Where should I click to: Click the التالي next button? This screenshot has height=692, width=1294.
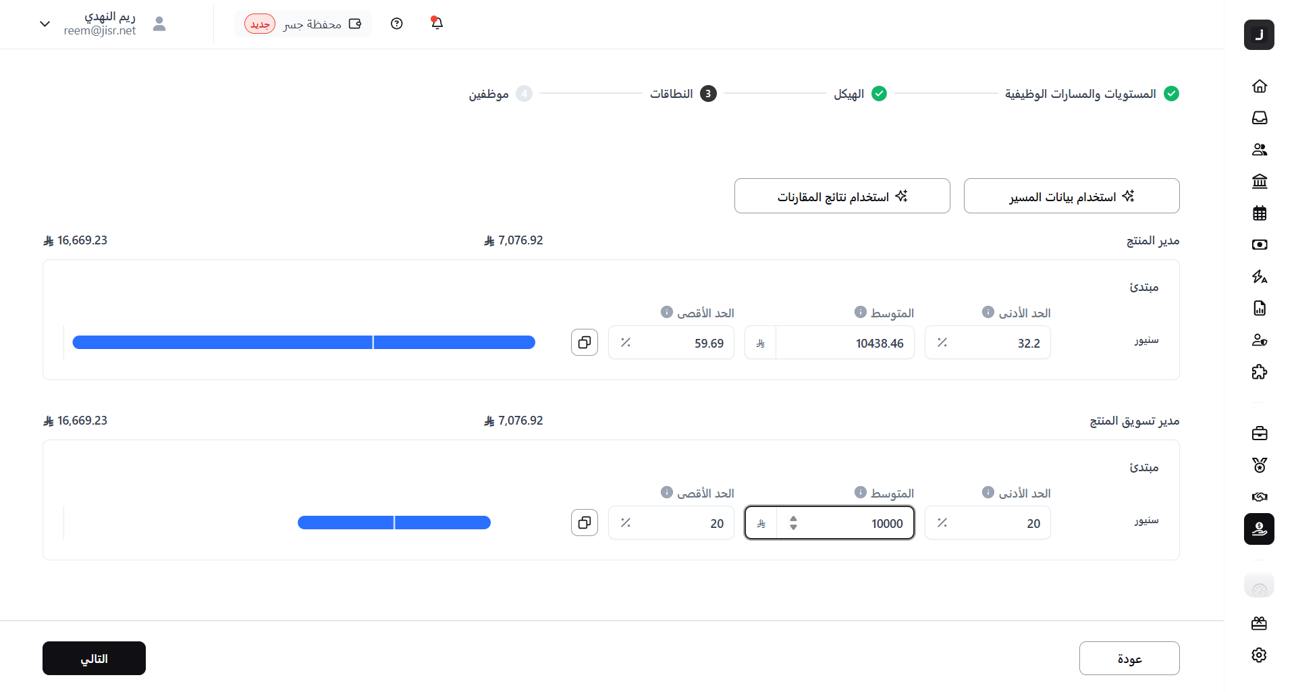point(94,658)
